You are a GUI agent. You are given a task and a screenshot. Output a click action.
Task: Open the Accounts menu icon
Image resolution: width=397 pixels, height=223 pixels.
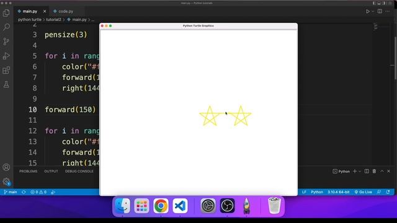point(6,167)
